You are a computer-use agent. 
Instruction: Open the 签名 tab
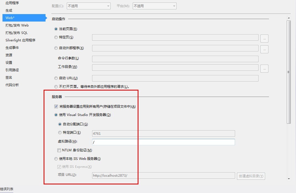[x=9, y=78]
